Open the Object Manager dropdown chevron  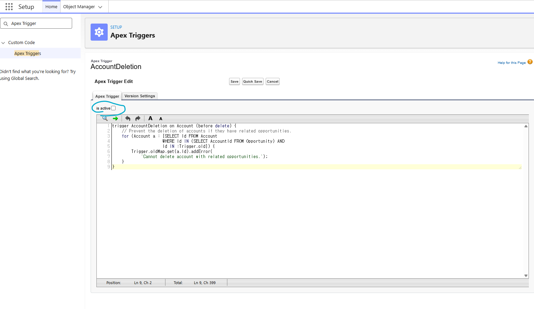(x=100, y=7)
